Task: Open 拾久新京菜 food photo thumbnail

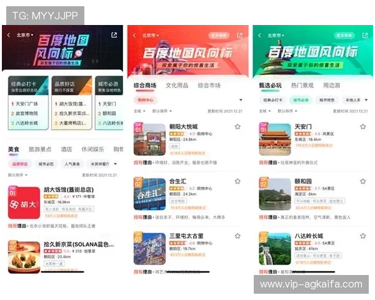Action: [24, 257]
